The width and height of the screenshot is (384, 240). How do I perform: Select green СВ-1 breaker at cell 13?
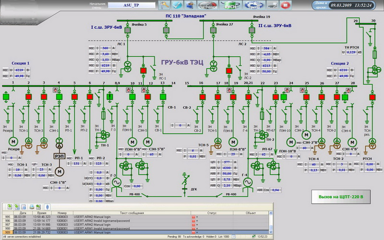163,97
